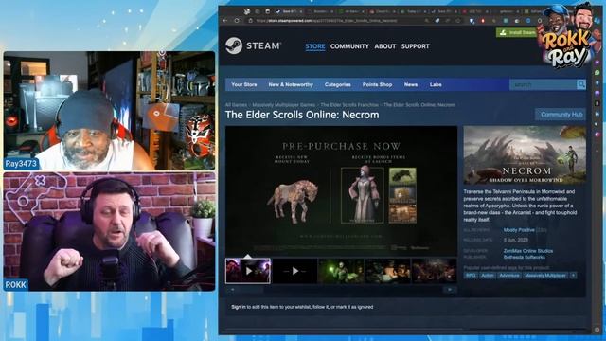Select the RPG tag
This screenshot has width=606, height=341.
471,276
